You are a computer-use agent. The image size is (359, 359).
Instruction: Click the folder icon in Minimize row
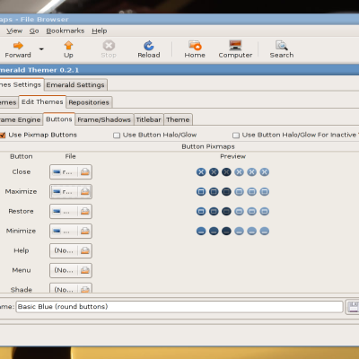[85, 231]
